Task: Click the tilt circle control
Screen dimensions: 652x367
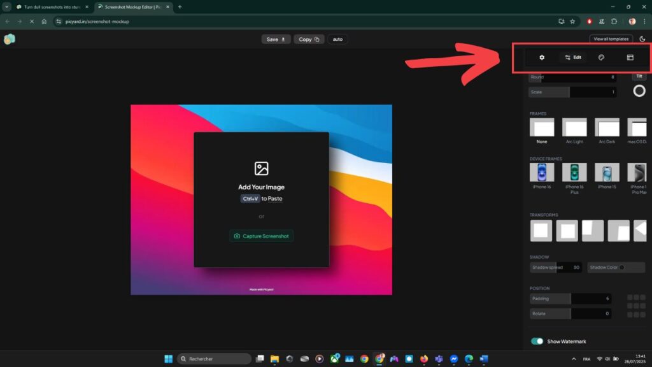Action: [639, 90]
